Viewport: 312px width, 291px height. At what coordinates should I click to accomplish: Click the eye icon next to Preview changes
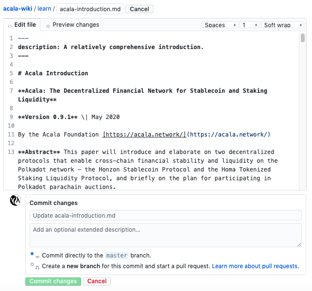coord(48,26)
